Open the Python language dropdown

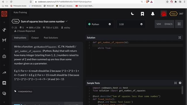[100, 24]
